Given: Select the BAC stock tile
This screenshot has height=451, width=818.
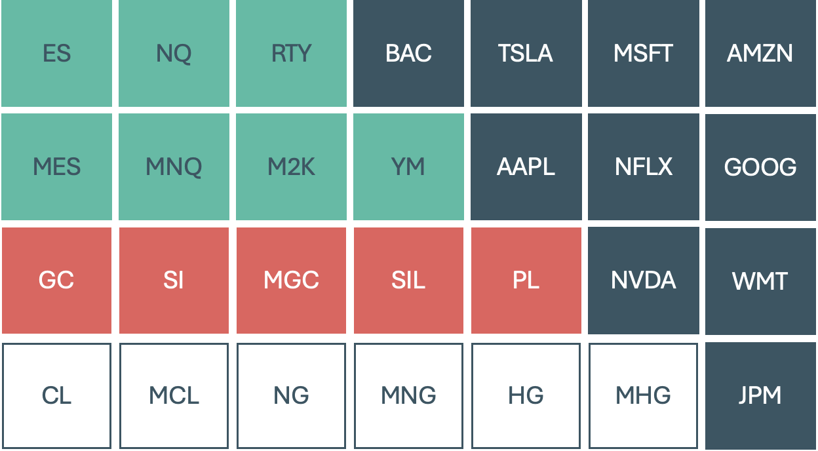Looking at the screenshot, I should click(408, 53).
